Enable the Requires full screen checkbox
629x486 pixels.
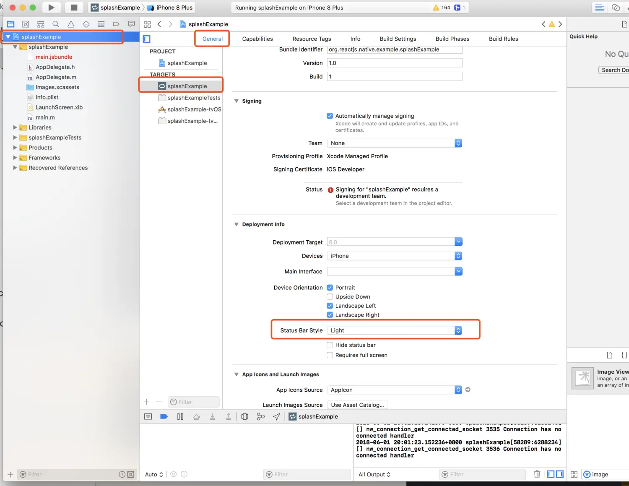(330, 355)
